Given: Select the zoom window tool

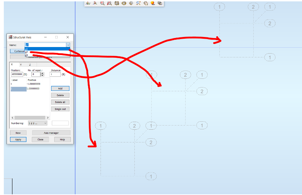Looking at the screenshot, I should click(102, 3).
